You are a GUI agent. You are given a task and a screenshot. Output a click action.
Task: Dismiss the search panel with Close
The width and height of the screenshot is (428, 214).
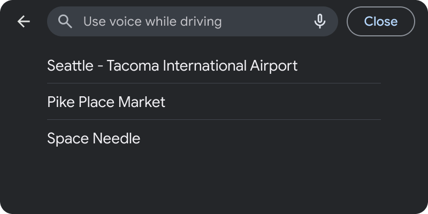[380, 21]
